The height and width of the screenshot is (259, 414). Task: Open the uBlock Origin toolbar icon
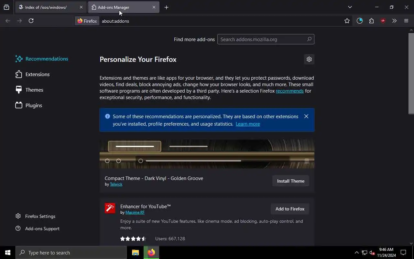click(x=383, y=21)
